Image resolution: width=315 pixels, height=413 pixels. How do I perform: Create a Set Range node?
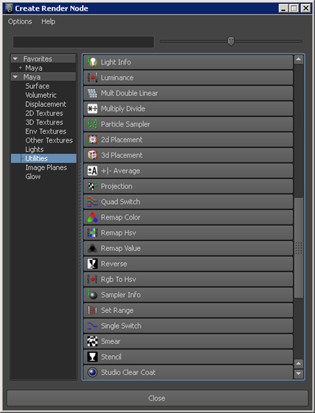[188, 310]
